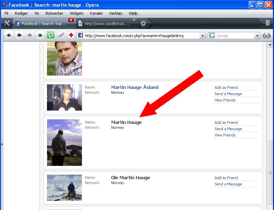Click the red cross toolbar icon
The width and height of the screenshot is (274, 210).
tap(71, 35)
